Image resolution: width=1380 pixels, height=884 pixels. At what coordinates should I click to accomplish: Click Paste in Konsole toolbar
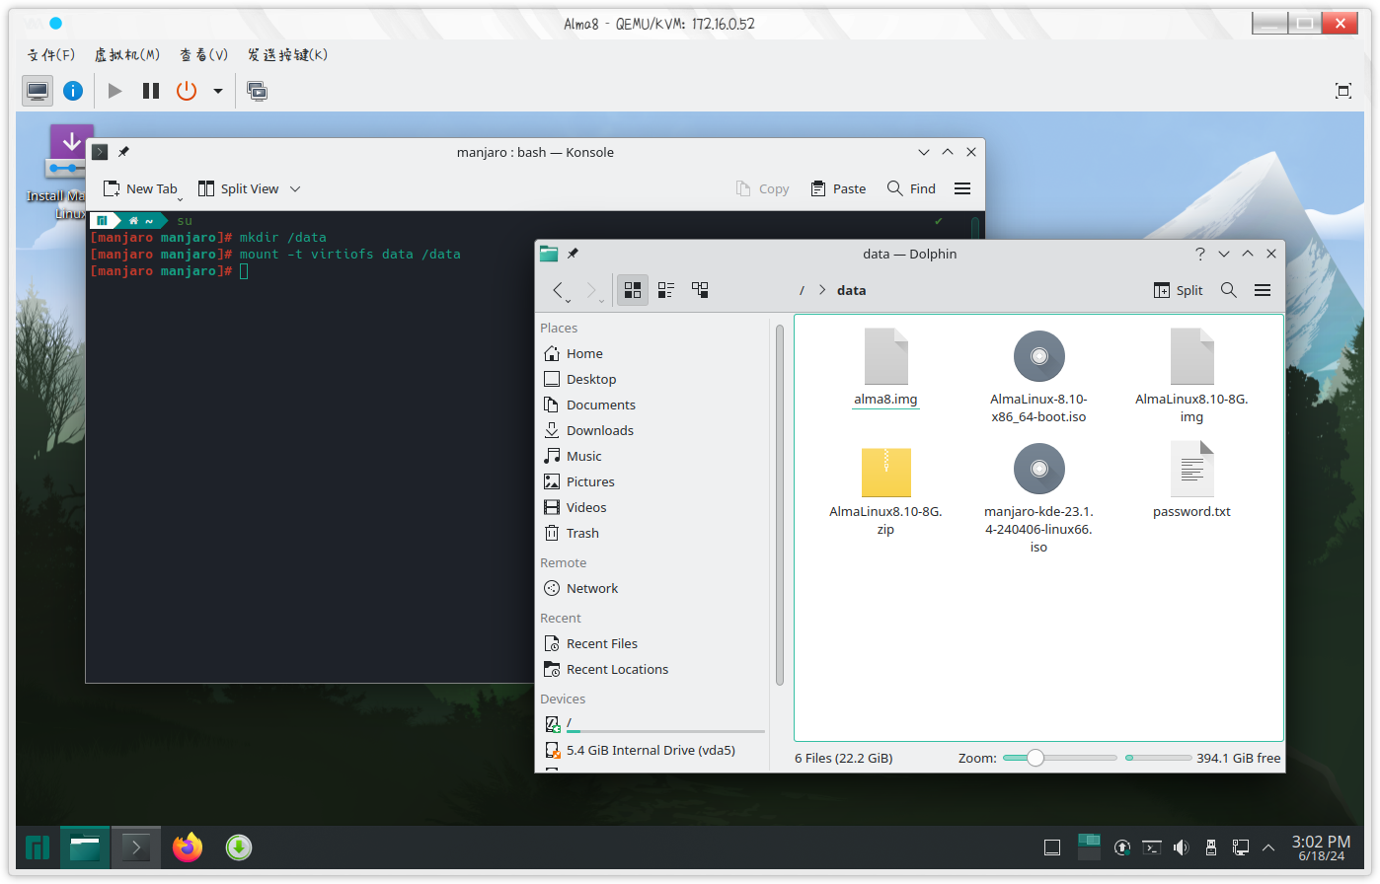click(838, 188)
